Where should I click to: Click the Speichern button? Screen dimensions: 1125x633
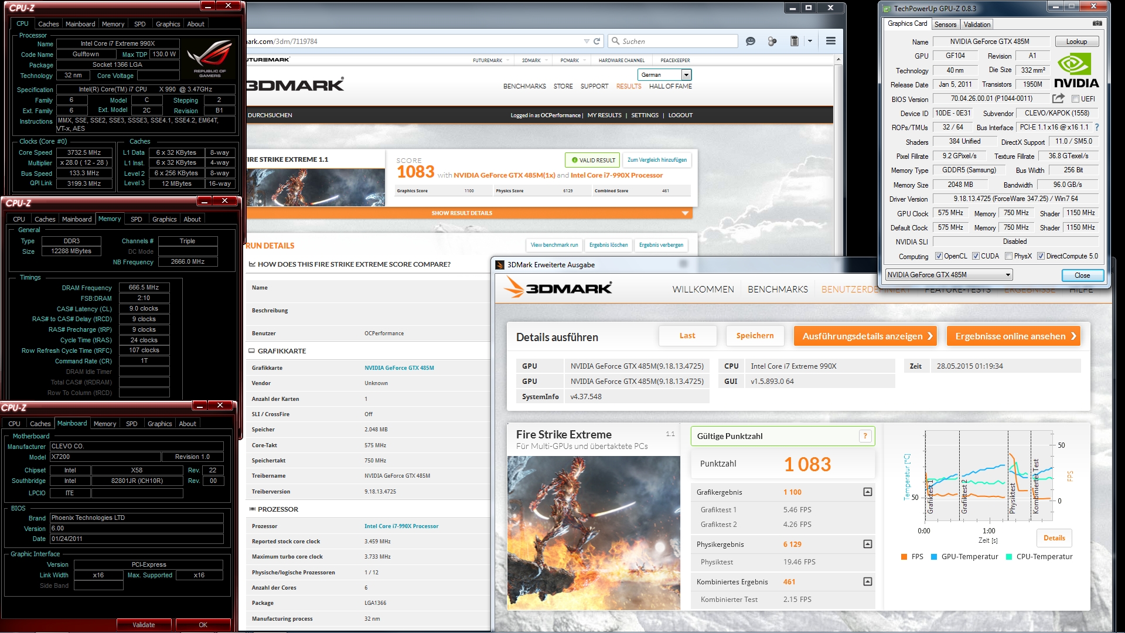coord(755,336)
